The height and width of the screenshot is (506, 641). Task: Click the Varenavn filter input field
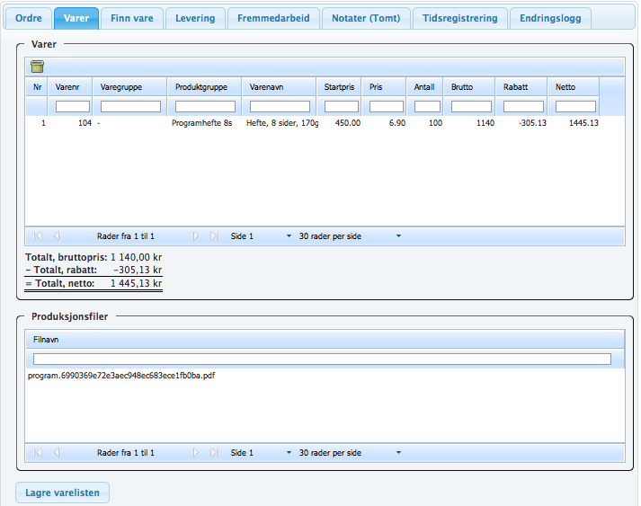click(280, 106)
